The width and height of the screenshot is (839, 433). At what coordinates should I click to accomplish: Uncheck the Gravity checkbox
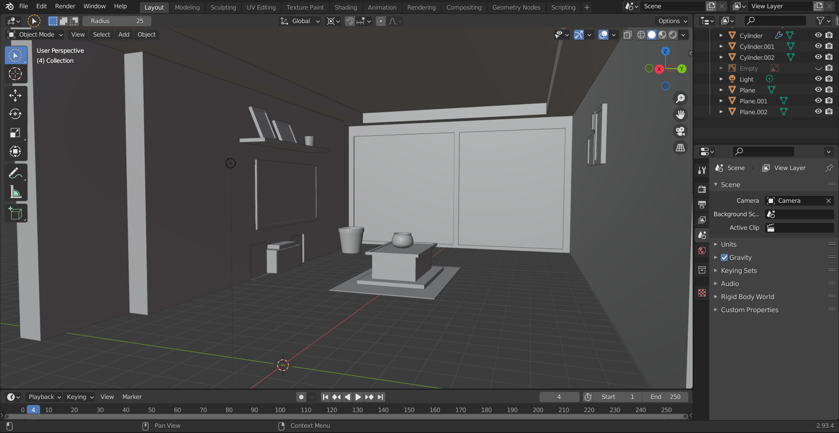pos(724,257)
